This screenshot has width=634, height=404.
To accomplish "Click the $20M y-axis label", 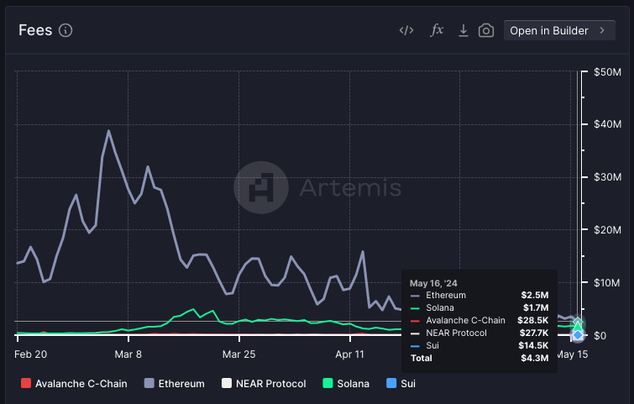I will click(607, 229).
